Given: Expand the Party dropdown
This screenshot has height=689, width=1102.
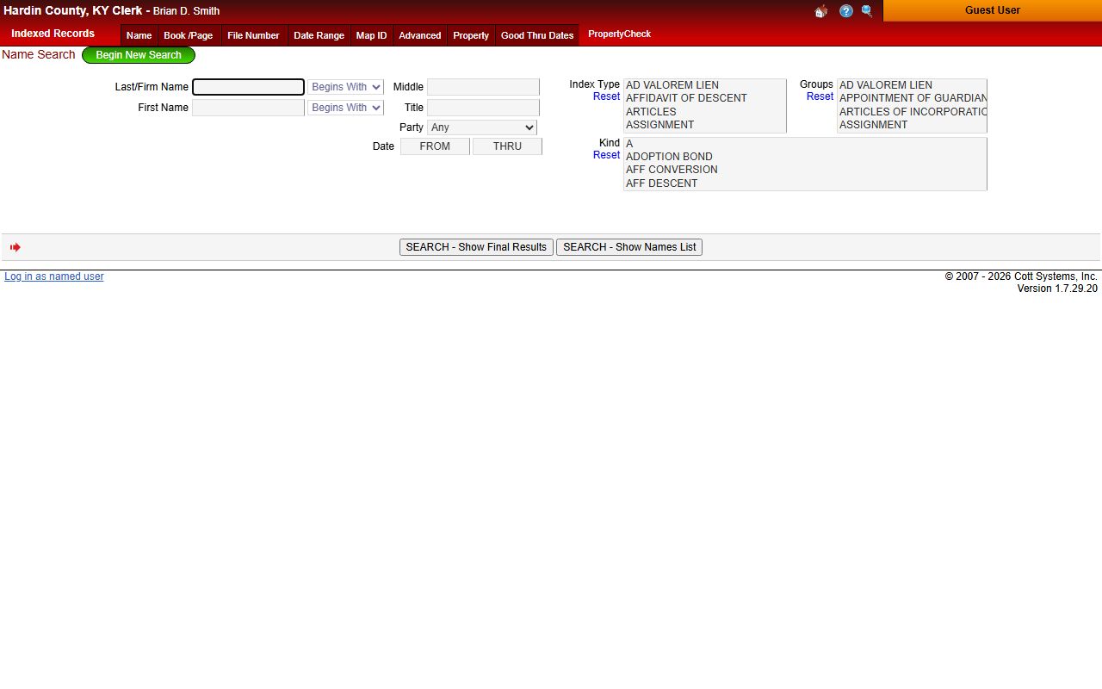Looking at the screenshot, I should [x=481, y=127].
